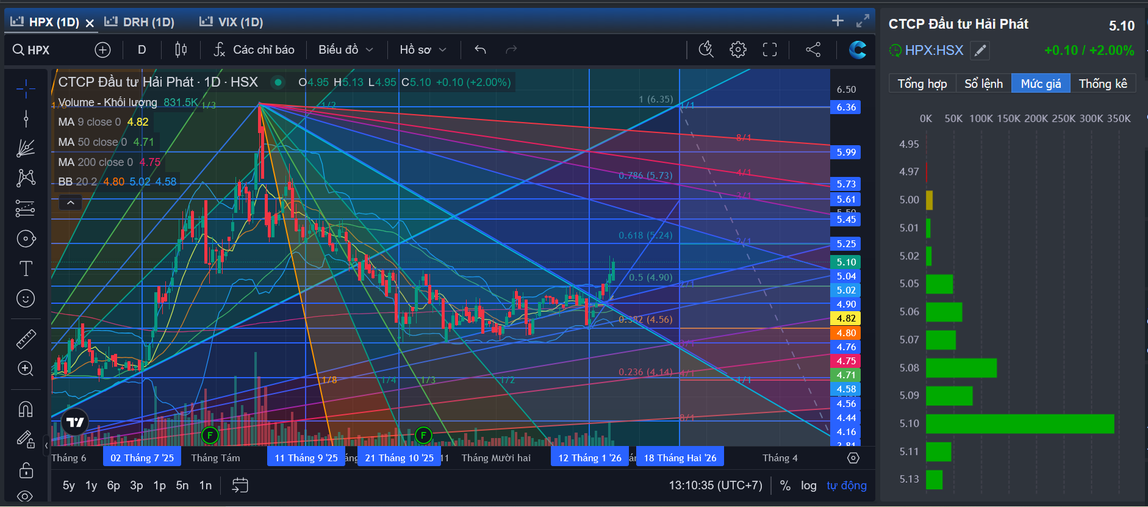Open the emoji icons tool
This screenshot has width=1148, height=507.
tap(26, 298)
